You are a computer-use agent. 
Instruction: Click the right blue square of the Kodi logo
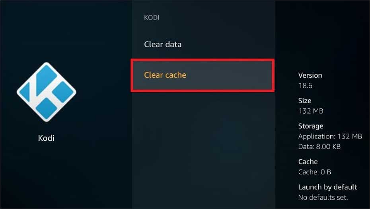tap(63, 92)
